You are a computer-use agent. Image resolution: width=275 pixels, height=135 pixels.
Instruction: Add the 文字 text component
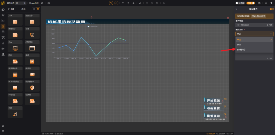(x=15, y=20)
